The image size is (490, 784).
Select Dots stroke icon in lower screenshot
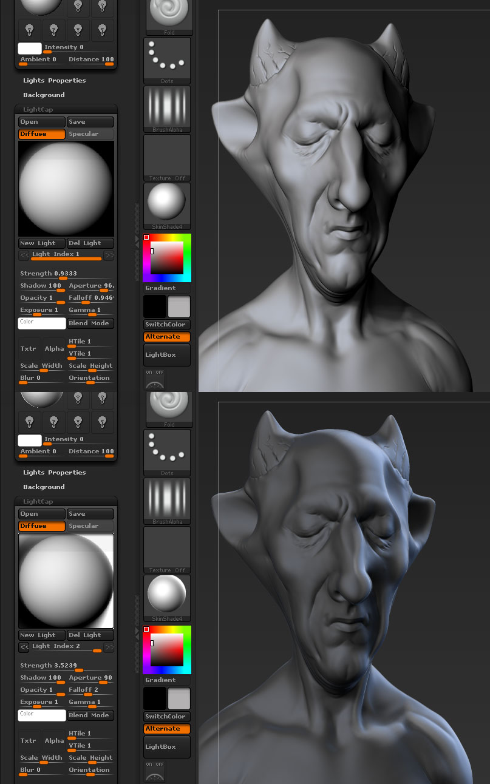tap(167, 452)
